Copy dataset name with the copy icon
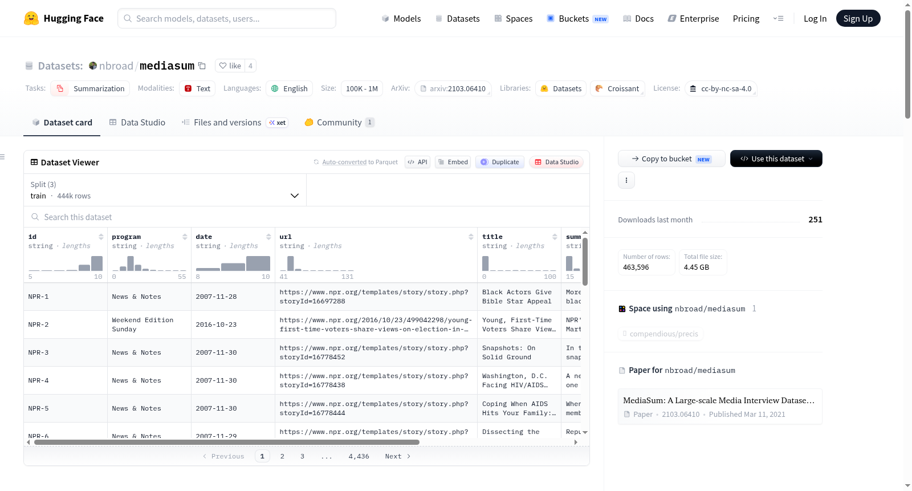Image resolution: width=912 pixels, height=491 pixels. (x=202, y=66)
